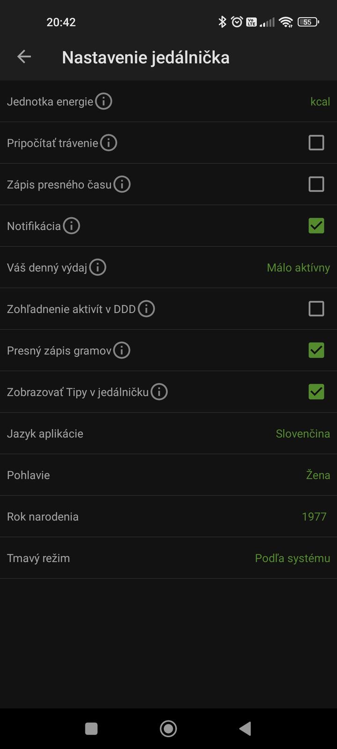Tap info icon next to Presný zápis gramov
337x749 pixels.
(122, 350)
